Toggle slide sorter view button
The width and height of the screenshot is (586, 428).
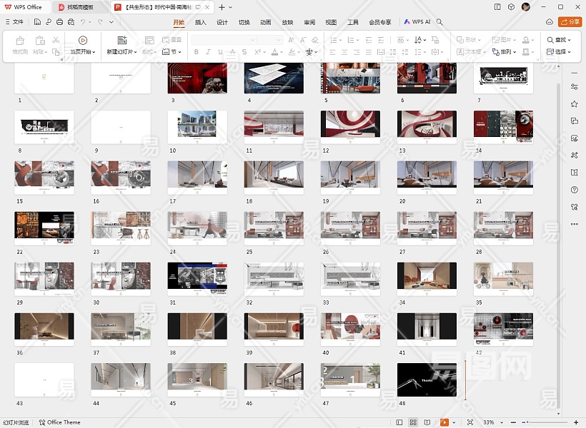tap(414, 422)
